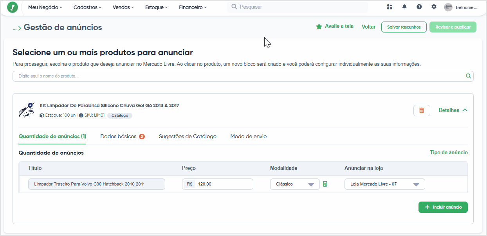Click the SKU info icon
Viewport: 487px width, 236px height.
(x=81, y=115)
